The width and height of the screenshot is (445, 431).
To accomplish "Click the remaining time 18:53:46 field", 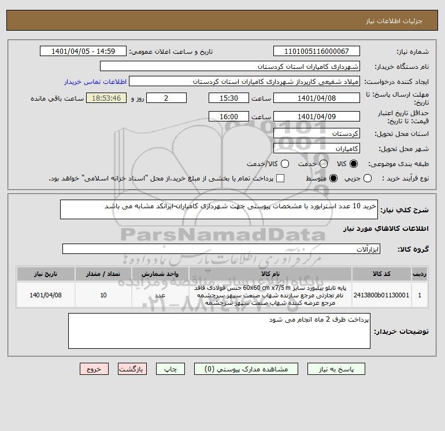I will [106, 98].
